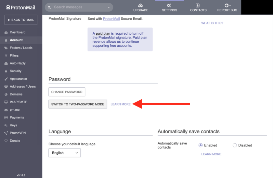273x178 pixels.
Task: Open the Domains menu item
Action: point(16,94)
